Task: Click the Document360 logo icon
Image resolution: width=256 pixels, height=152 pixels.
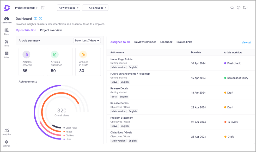Action: (x=7, y=8)
